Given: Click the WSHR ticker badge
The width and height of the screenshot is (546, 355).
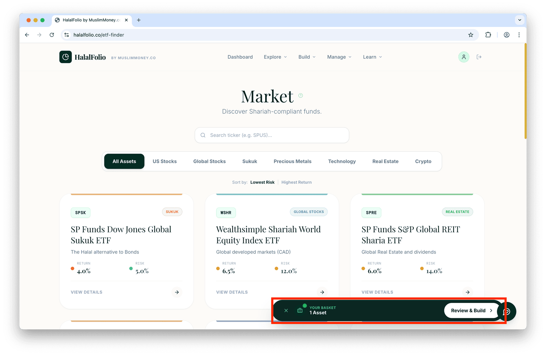Looking at the screenshot, I should pyautogui.click(x=226, y=213).
